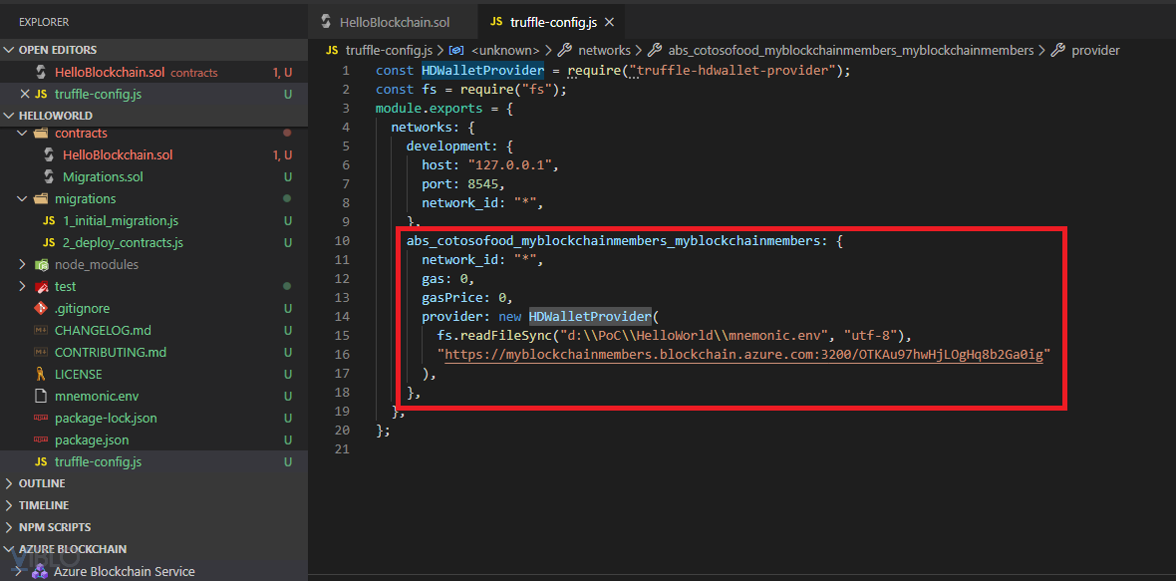Click the git icon next to .gitignore
The height and width of the screenshot is (581, 1176).
point(41,309)
